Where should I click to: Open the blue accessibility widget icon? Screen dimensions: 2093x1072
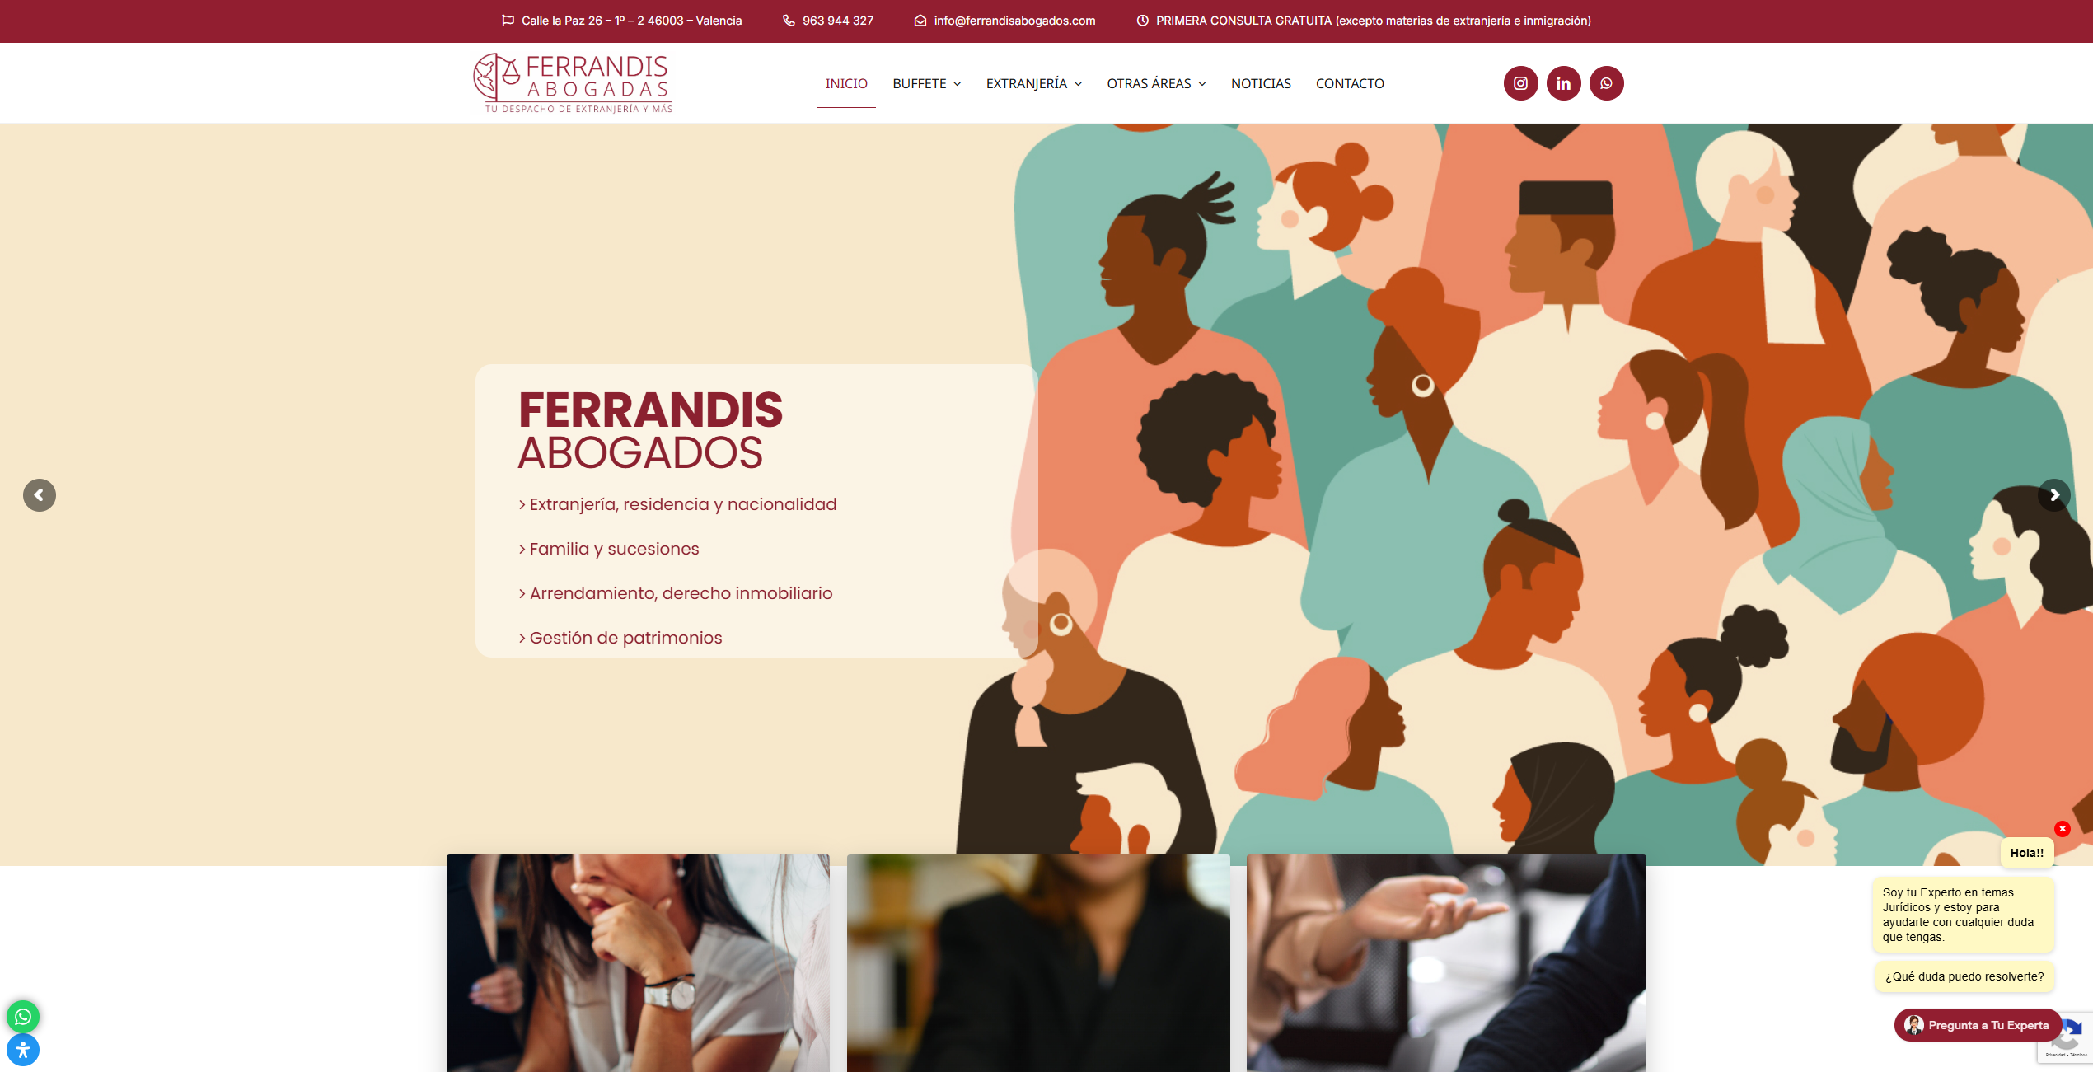coord(23,1050)
